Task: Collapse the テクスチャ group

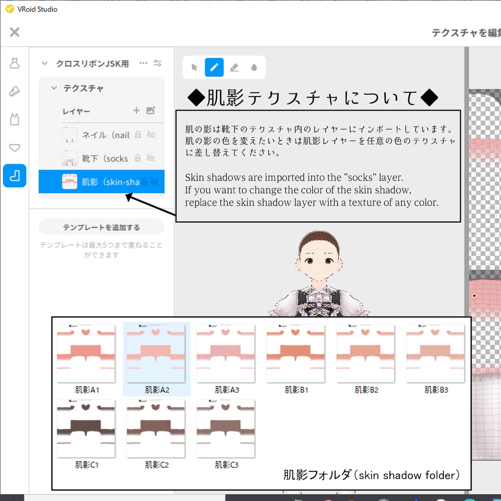Action: point(55,88)
